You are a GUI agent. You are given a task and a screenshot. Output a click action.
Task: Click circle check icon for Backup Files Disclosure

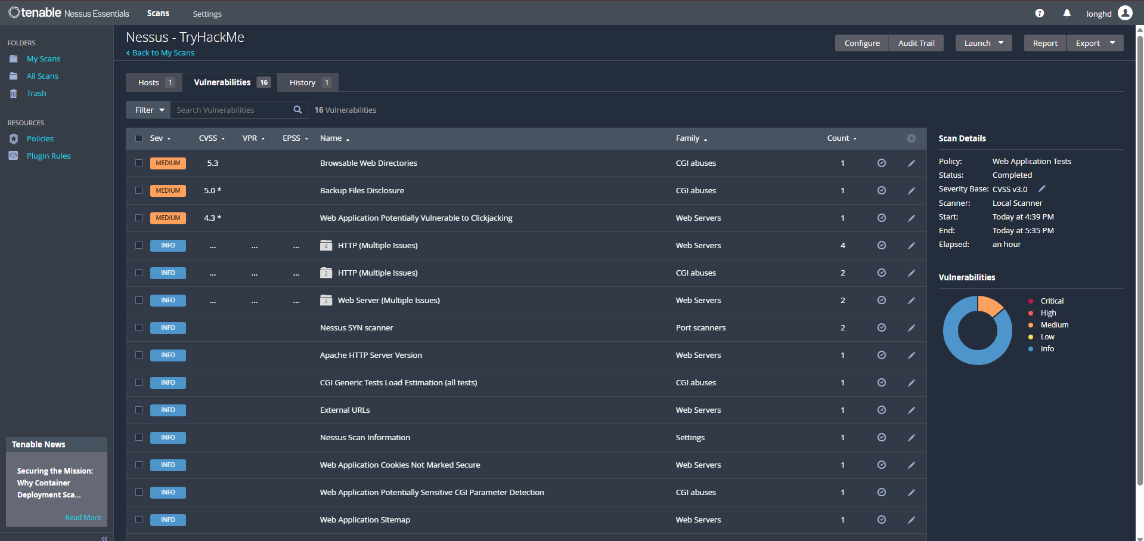tap(881, 190)
